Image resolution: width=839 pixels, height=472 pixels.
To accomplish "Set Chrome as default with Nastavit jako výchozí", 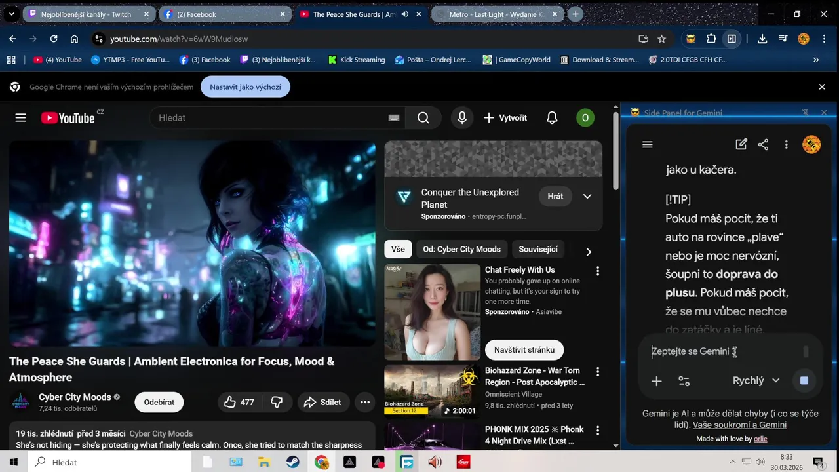I will point(245,87).
